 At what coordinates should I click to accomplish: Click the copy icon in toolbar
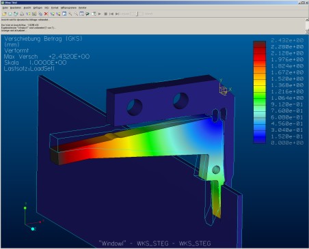click(x=40, y=14)
